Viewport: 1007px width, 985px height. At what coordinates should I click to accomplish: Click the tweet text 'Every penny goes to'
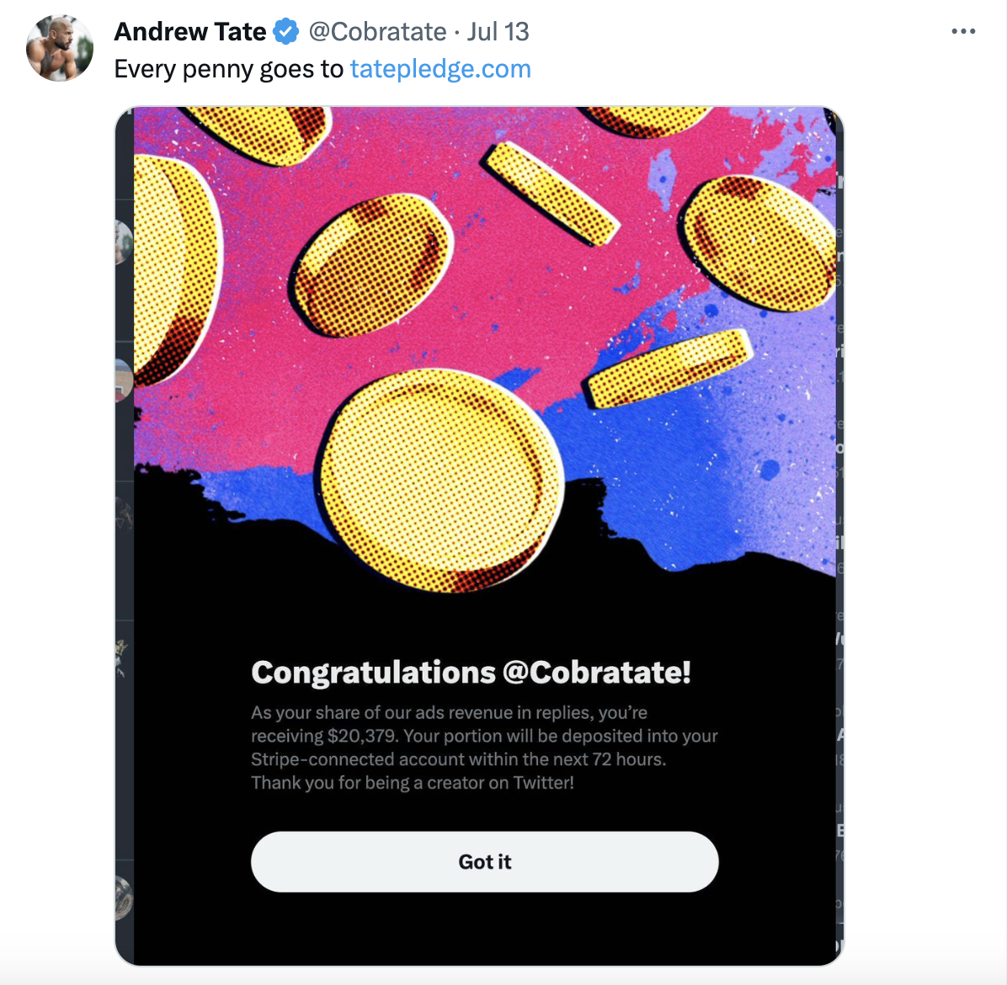[227, 69]
